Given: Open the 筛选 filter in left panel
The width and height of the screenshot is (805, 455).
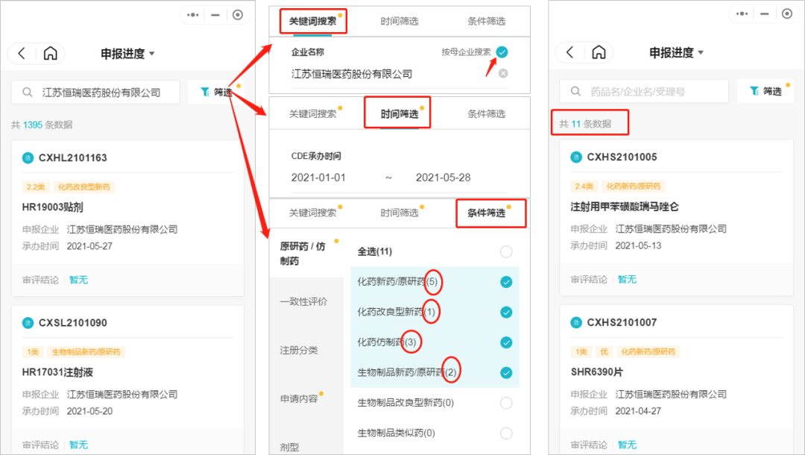Looking at the screenshot, I should point(215,92).
